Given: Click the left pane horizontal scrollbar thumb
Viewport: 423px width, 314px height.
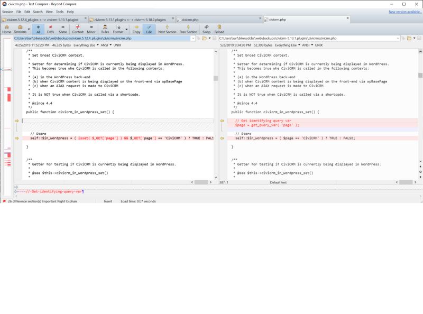Looking at the screenshot, I should coord(201,182).
